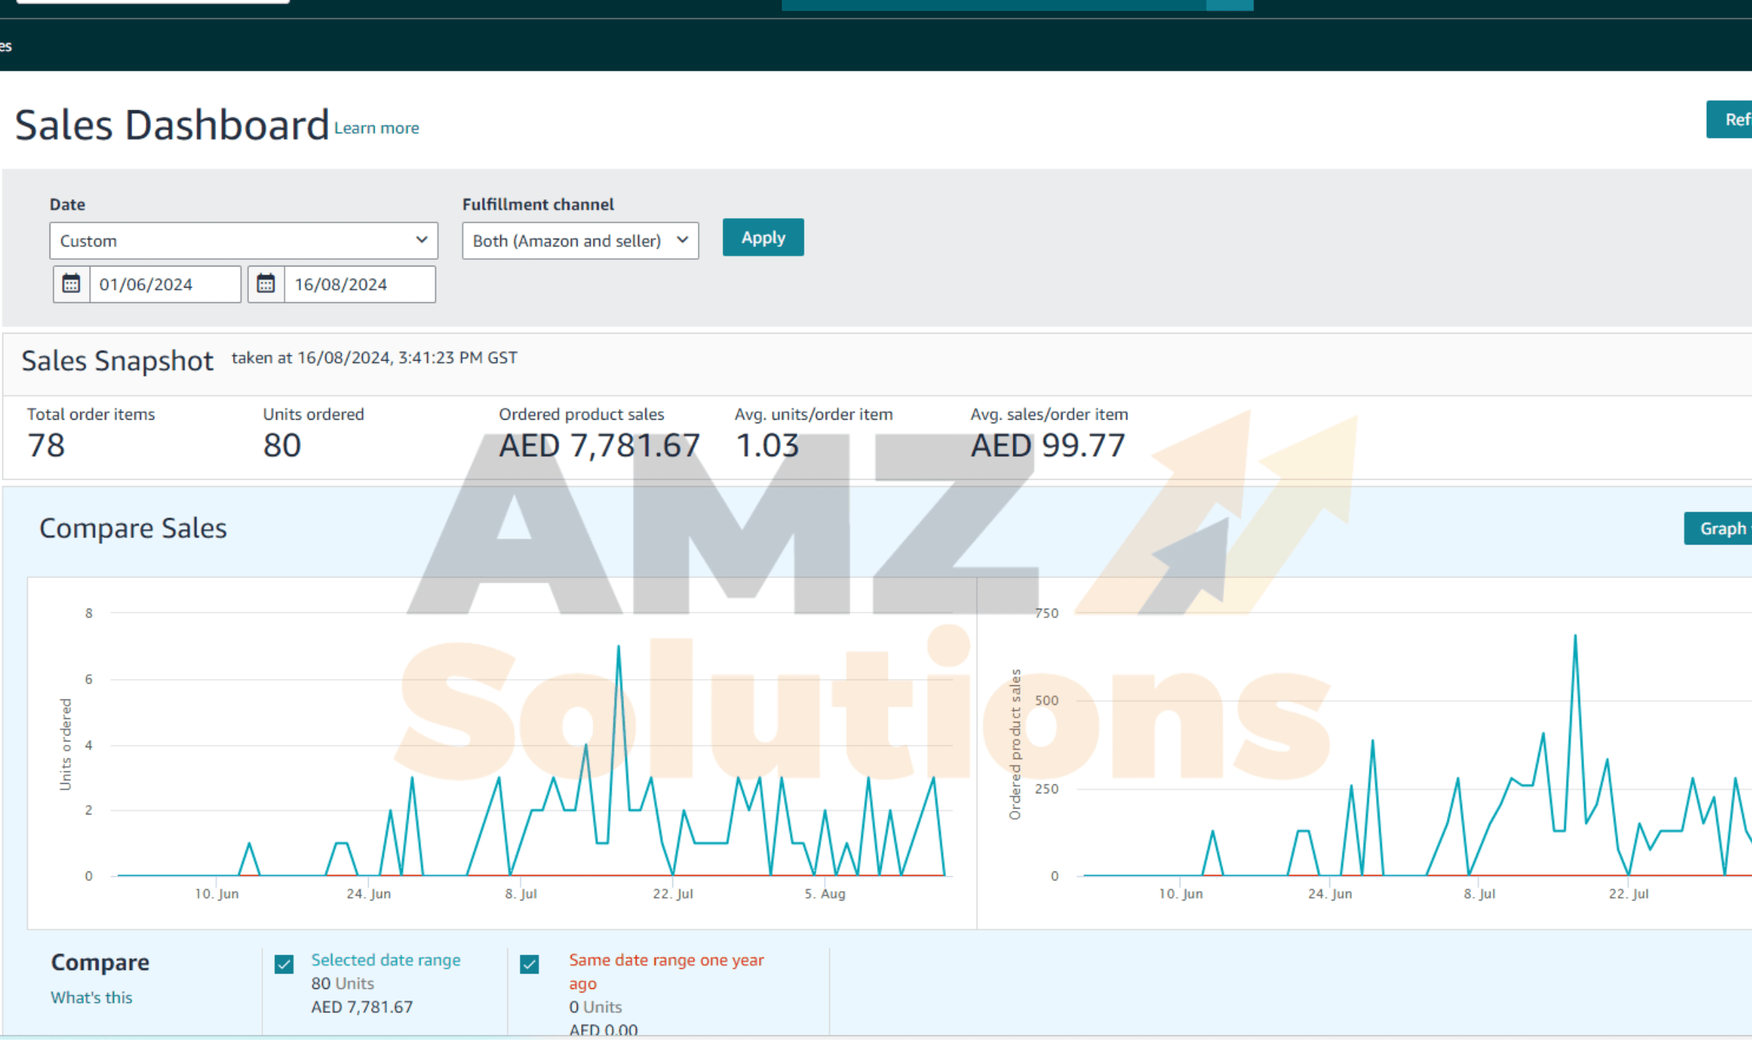The height and width of the screenshot is (1040, 1752).
Task: Click the What's this link
Action: pos(91,997)
